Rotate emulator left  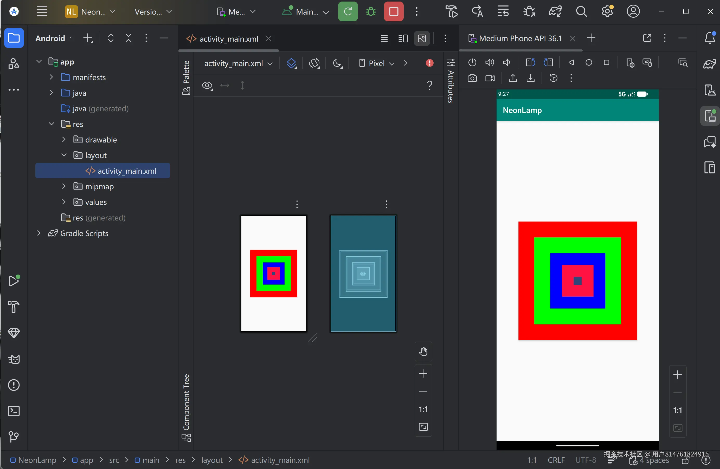pos(530,63)
